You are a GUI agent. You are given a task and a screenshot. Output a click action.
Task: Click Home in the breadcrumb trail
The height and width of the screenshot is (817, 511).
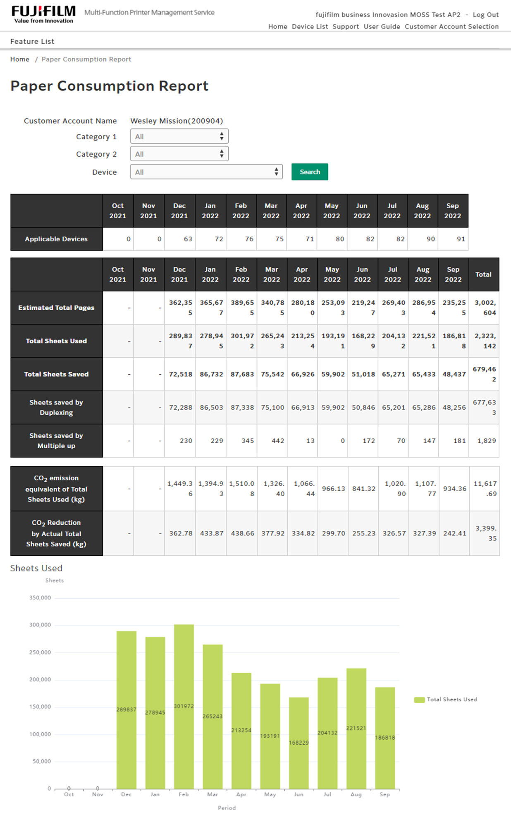point(20,59)
